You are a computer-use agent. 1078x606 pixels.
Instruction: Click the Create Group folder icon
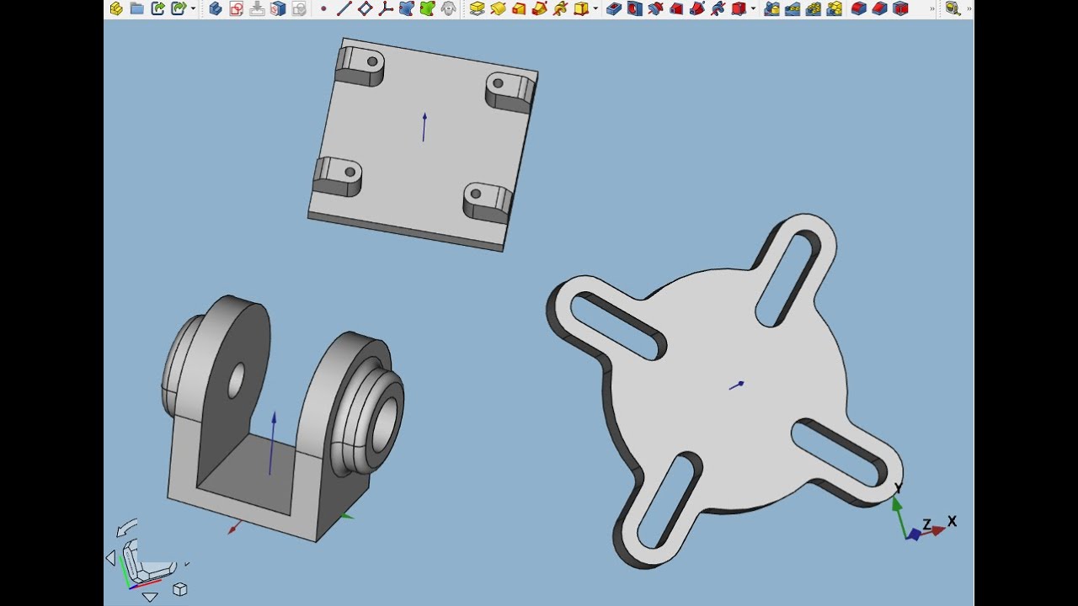point(136,8)
